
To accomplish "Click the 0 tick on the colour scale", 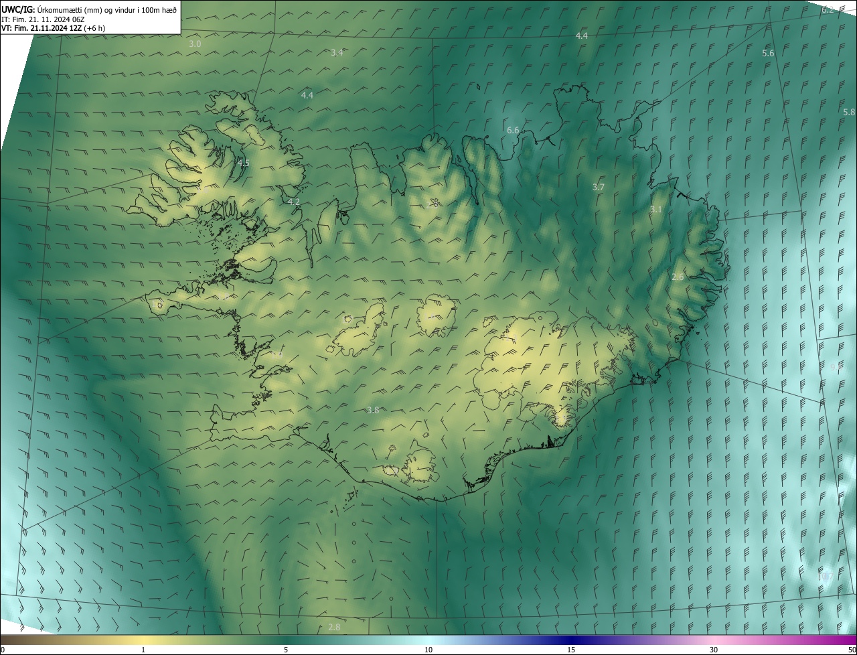I will pos(3,650).
